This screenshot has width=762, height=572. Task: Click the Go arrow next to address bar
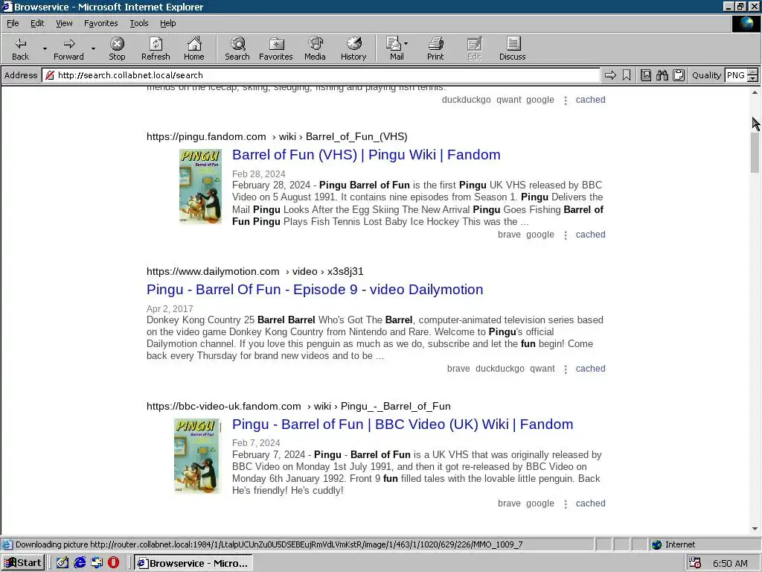coord(610,75)
